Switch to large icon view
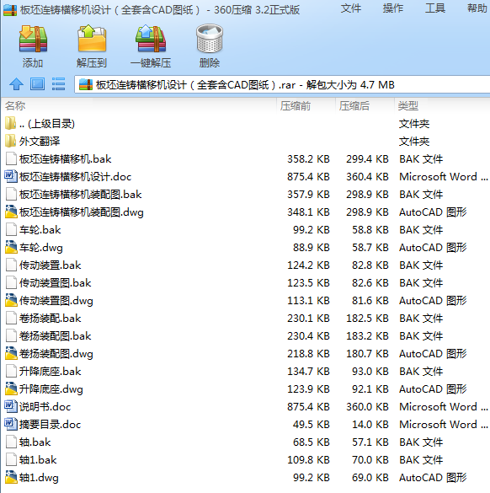This screenshot has width=490, height=493. [x=37, y=84]
